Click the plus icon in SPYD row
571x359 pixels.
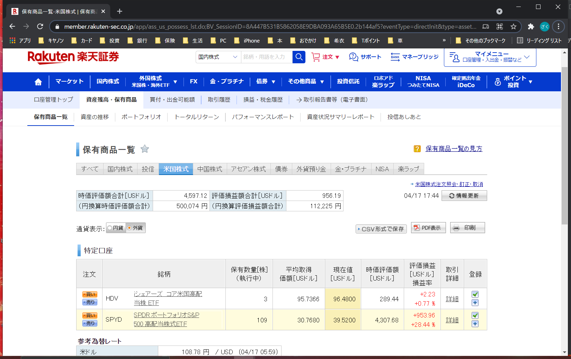(475, 324)
